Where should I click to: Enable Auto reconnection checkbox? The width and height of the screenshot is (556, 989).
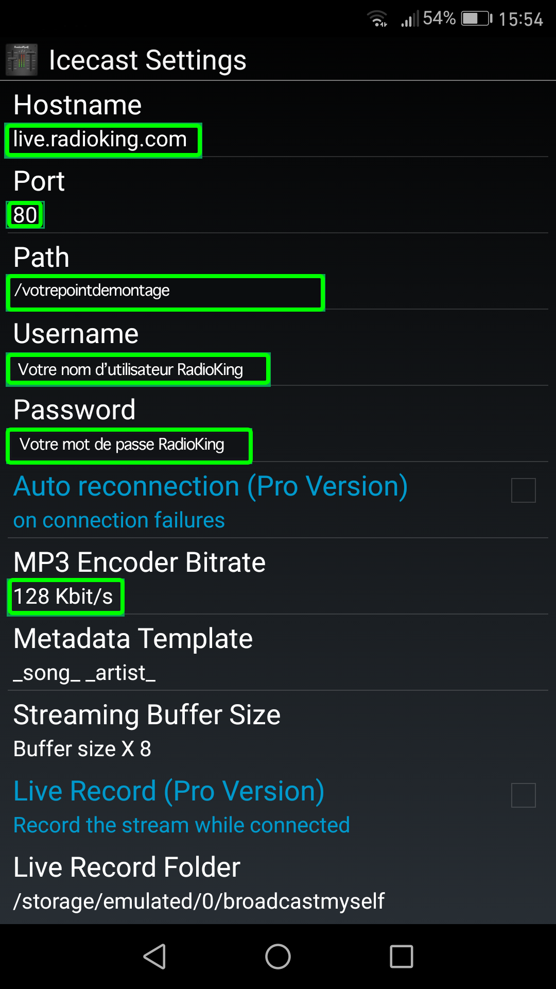click(x=523, y=490)
